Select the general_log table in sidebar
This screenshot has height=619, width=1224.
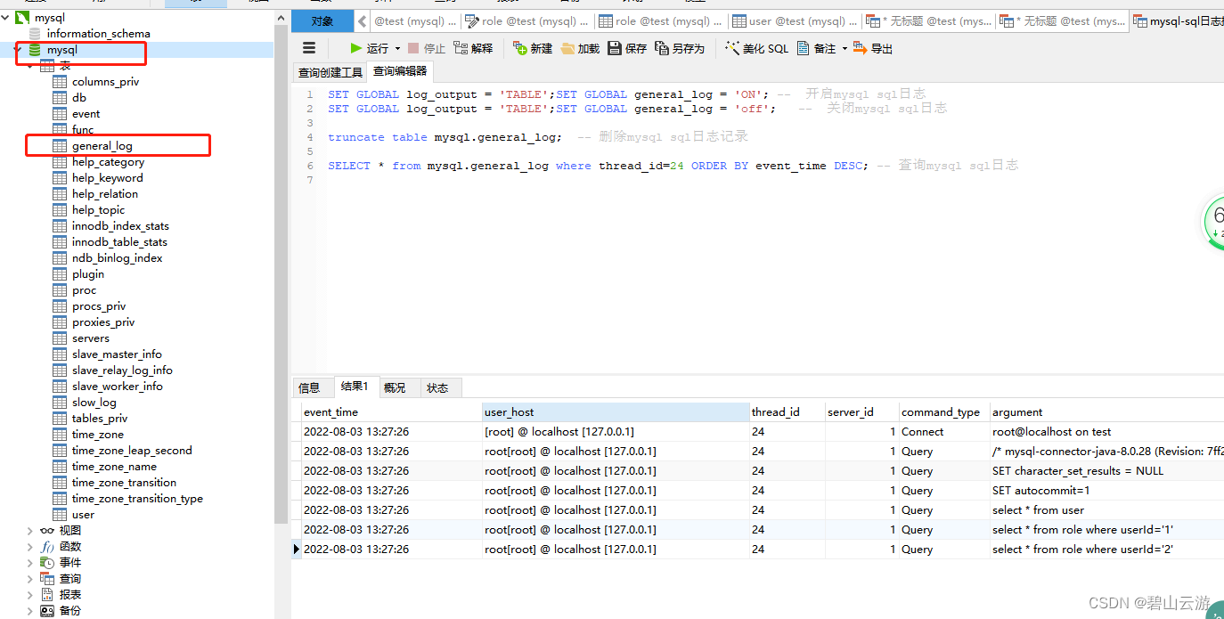point(104,145)
